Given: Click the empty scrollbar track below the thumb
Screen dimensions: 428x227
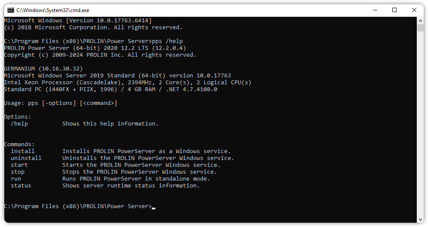Looking at the screenshot, I should click(x=420, y=129).
